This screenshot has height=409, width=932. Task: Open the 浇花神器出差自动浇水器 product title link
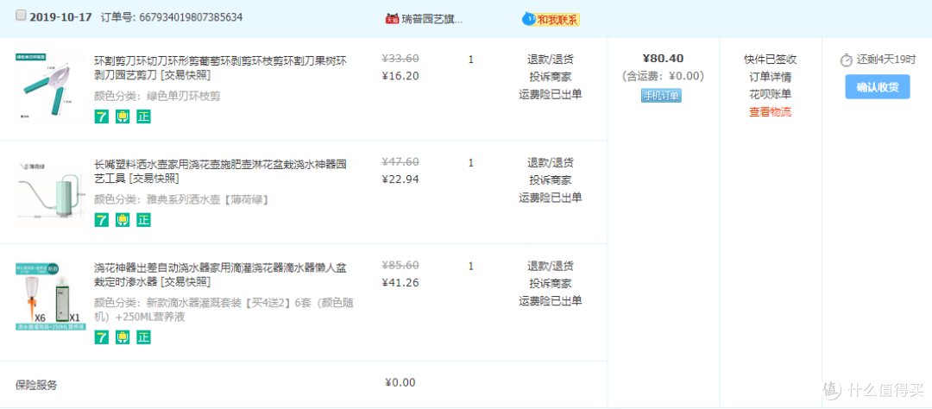pyautogui.click(x=221, y=274)
